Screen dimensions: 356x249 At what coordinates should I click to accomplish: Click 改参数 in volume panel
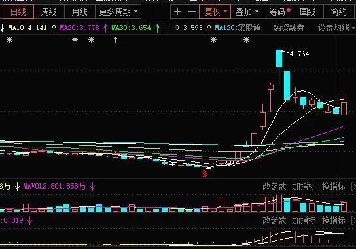[x=274, y=187]
